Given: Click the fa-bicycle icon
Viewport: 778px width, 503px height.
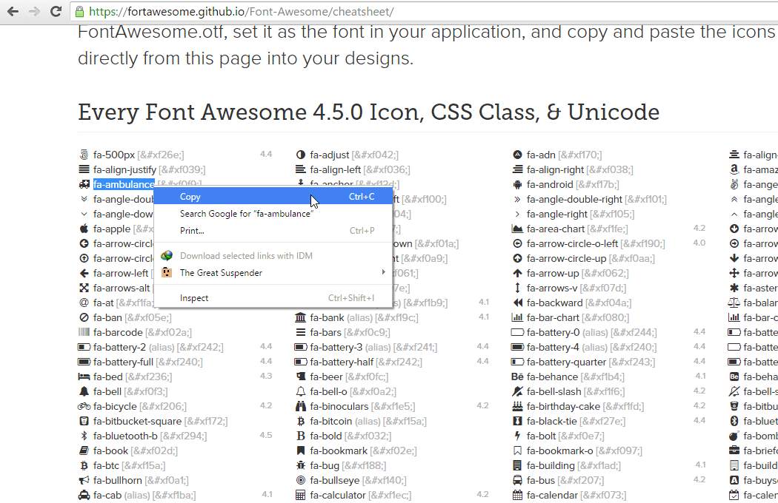Looking at the screenshot, I should (84, 406).
